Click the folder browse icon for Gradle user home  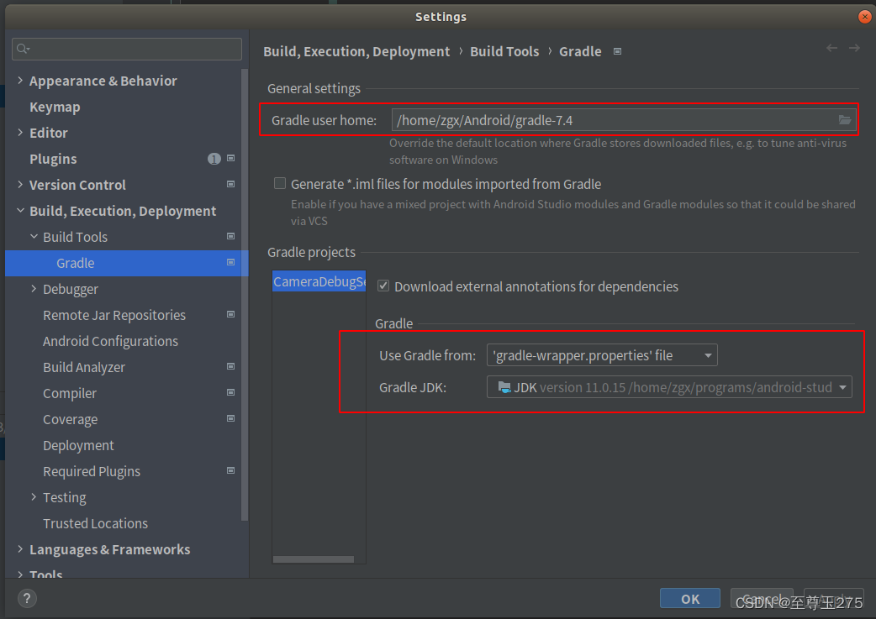pyautogui.click(x=844, y=120)
